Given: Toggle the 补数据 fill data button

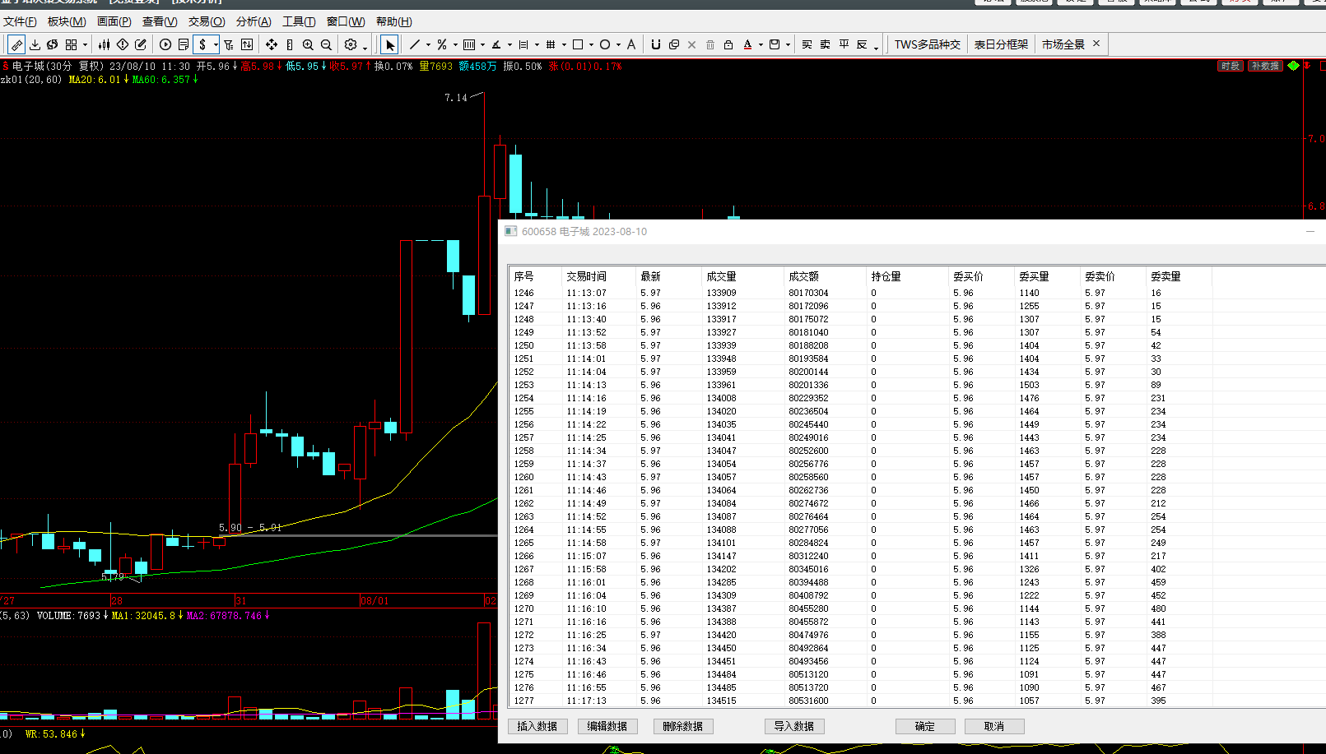Looking at the screenshot, I should click(1265, 66).
